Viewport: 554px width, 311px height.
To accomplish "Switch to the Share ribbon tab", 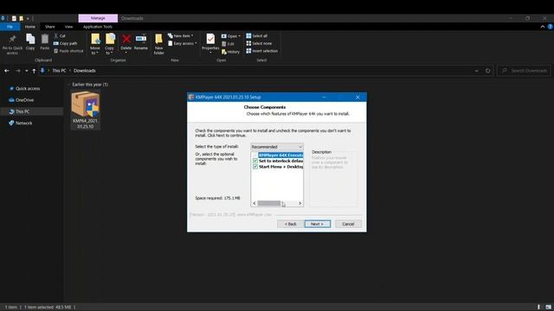I will (x=50, y=27).
